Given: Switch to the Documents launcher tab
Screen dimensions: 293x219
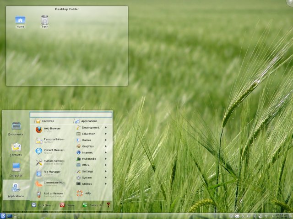Looking at the screenshot, I should point(16,128).
